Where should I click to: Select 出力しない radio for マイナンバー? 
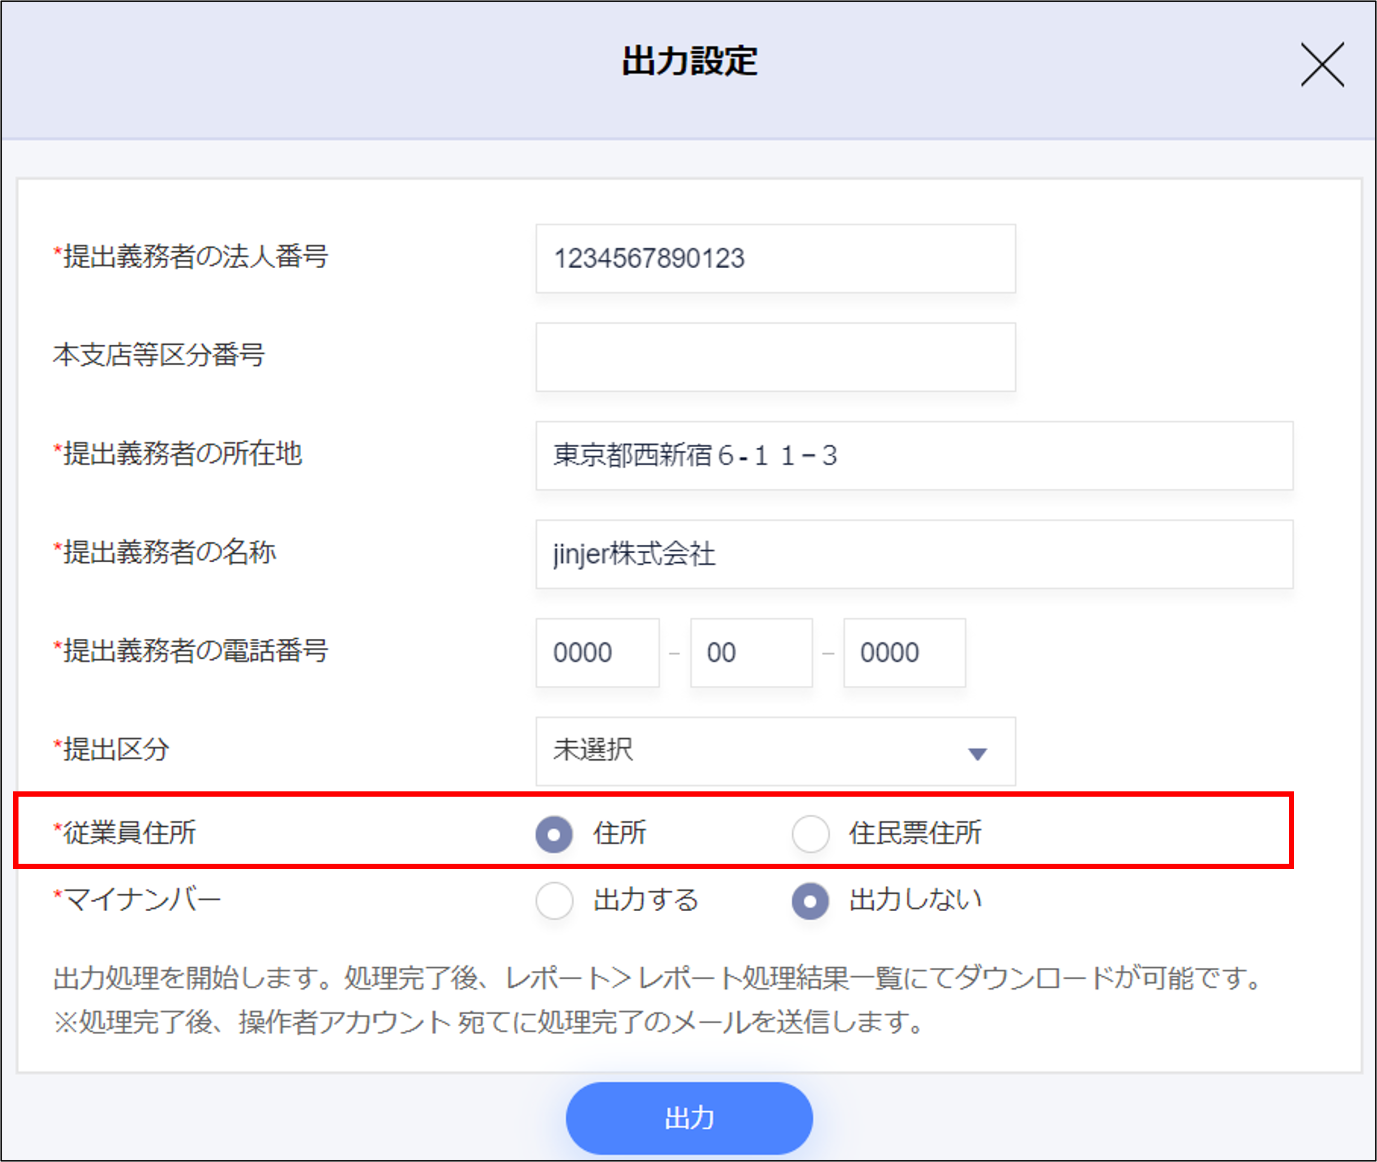[810, 901]
